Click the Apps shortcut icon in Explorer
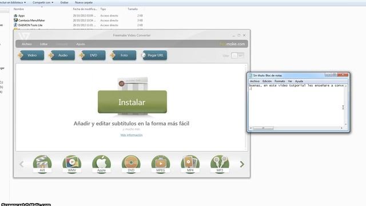The height and width of the screenshot is (206, 366). click(15, 15)
